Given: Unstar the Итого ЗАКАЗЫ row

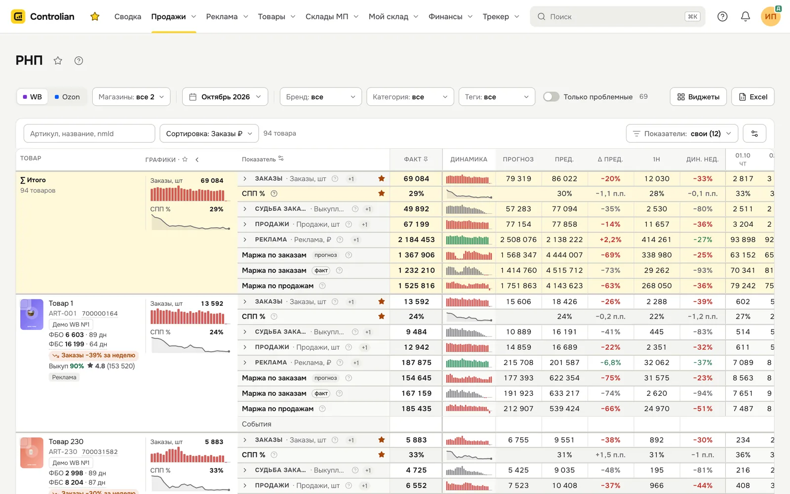Looking at the screenshot, I should (381, 178).
